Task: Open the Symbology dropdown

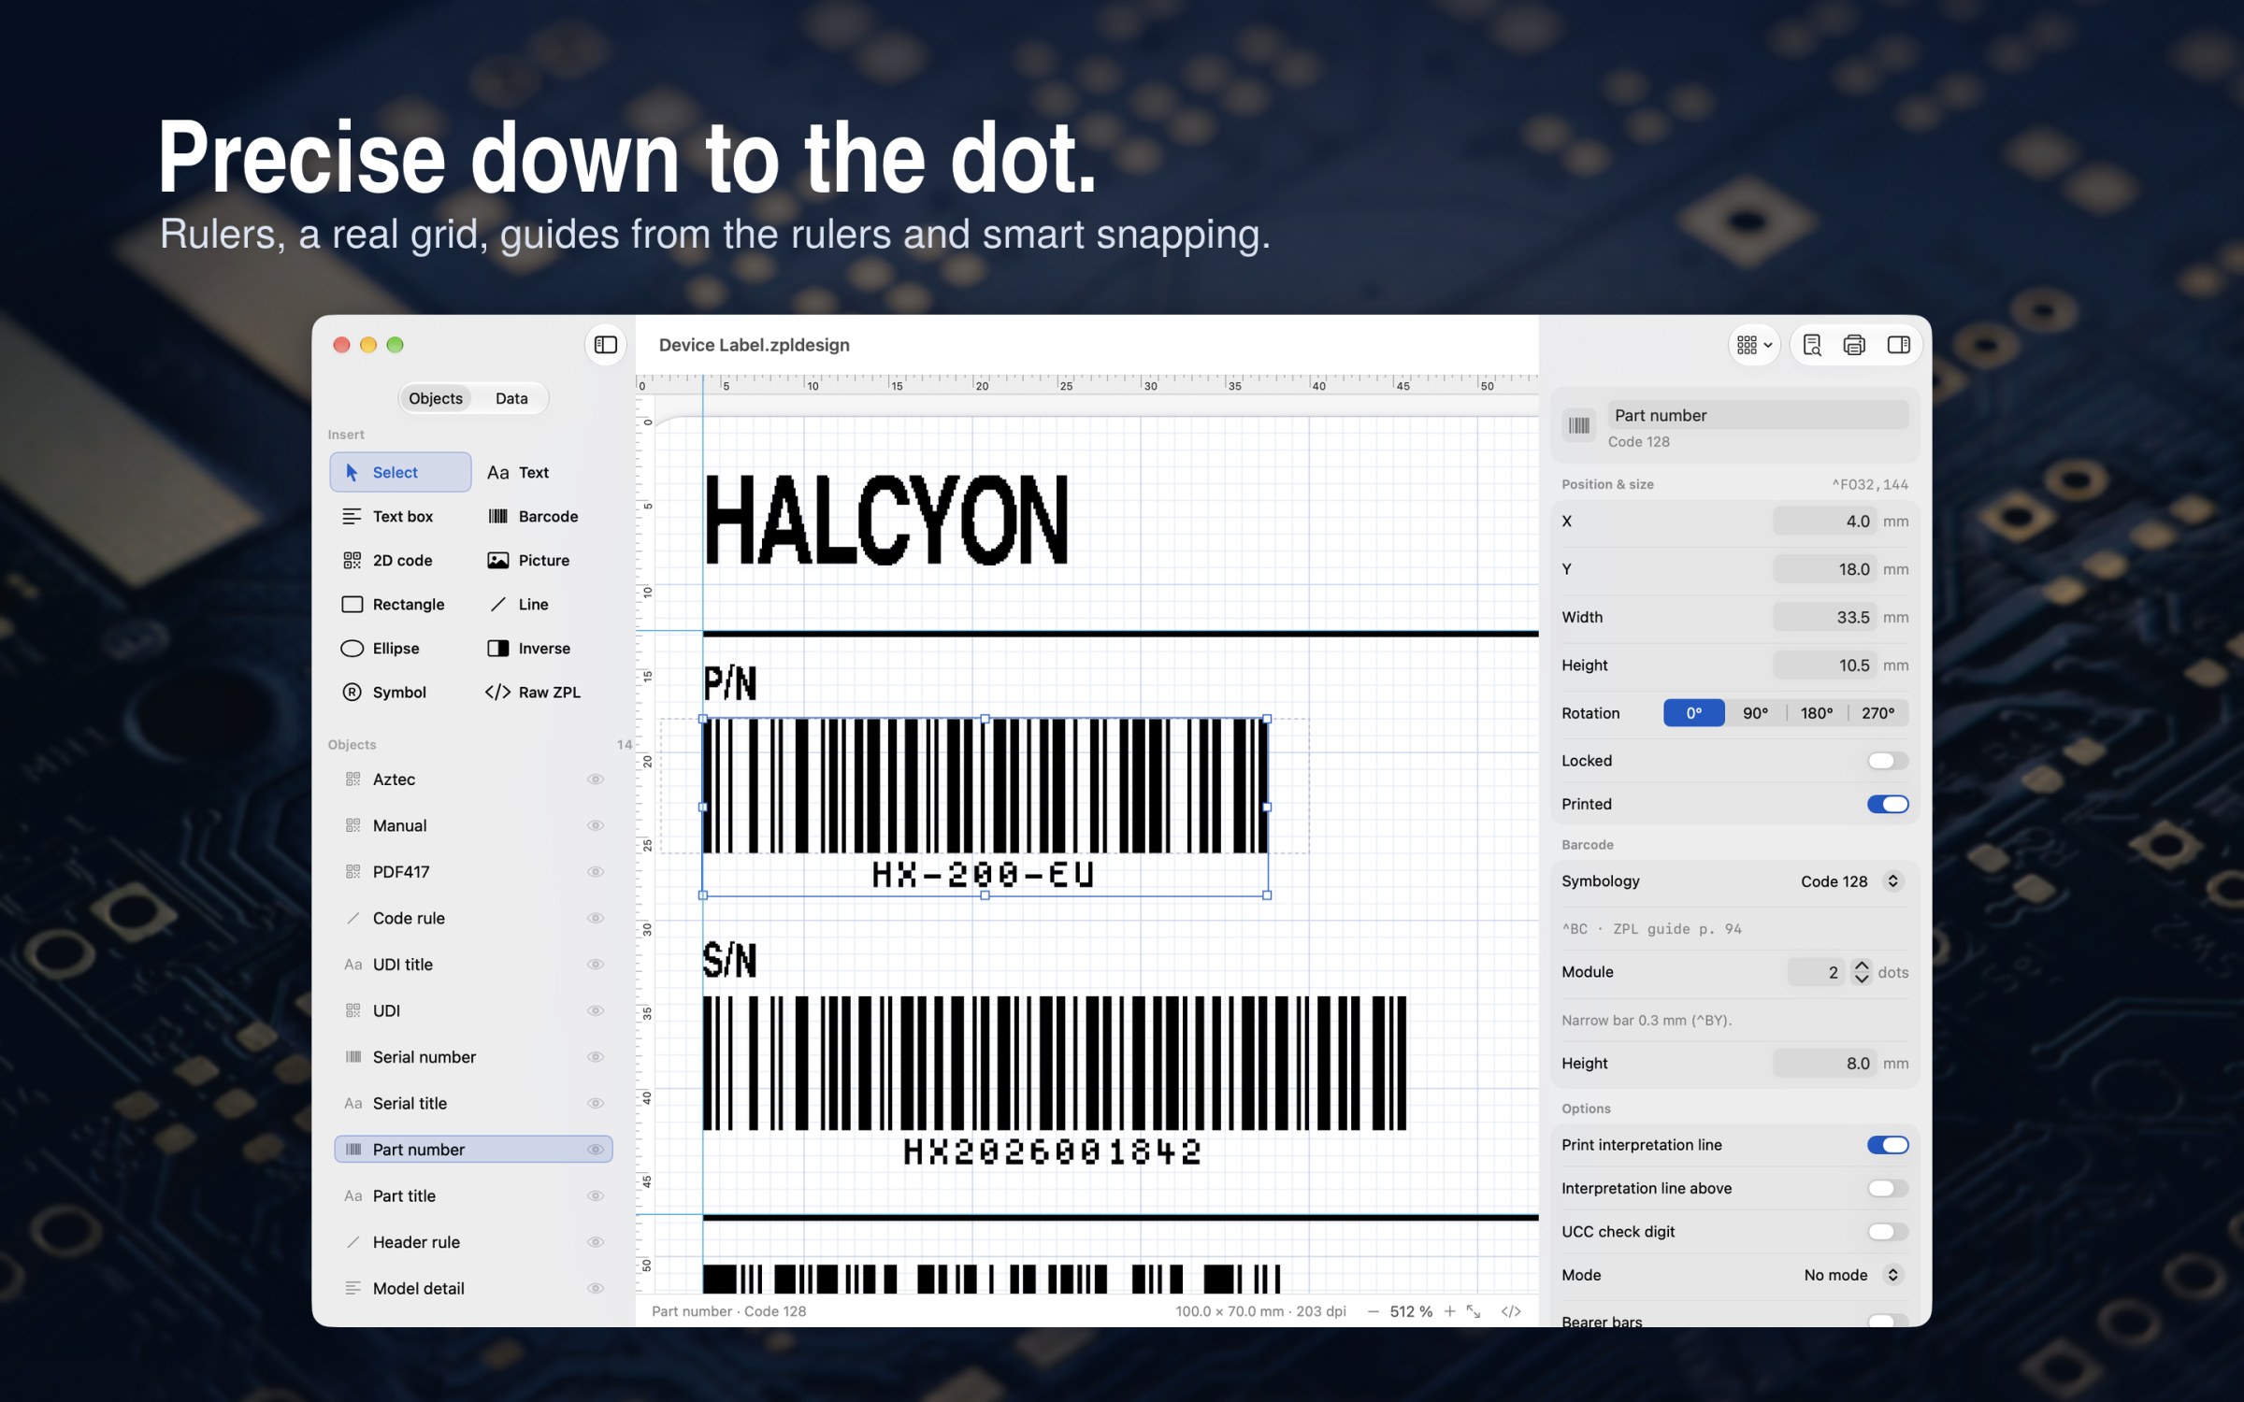Action: tap(1851, 881)
